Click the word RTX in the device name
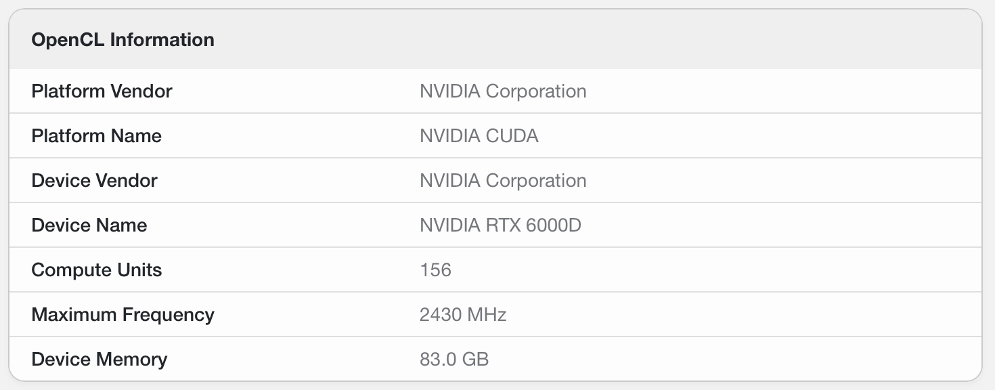The height and width of the screenshot is (390, 995). pos(503,225)
